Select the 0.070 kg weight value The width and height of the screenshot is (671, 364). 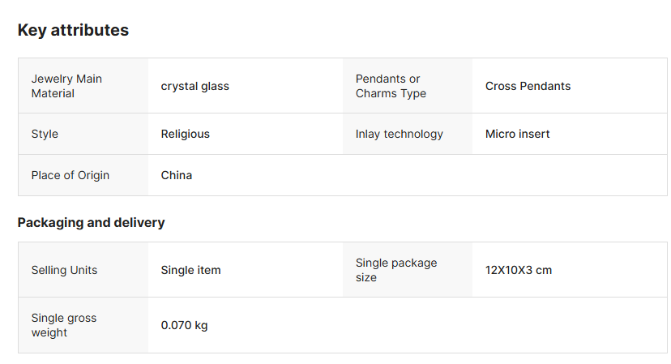click(x=184, y=325)
